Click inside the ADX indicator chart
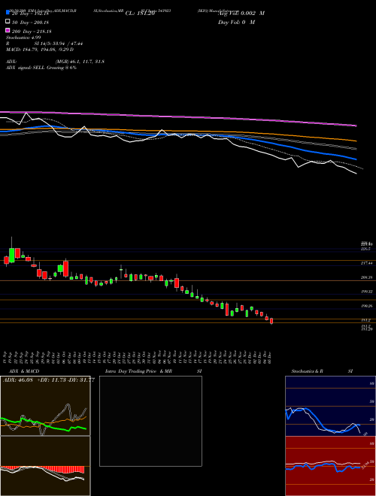This screenshot has width=376, height=496. pyautogui.click(x=45, y=406)
